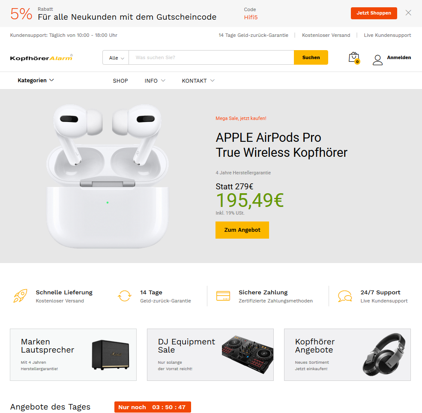Click the credit card secure payment icon
This screenshot has width=422, height=413.
tap(223, 296)
